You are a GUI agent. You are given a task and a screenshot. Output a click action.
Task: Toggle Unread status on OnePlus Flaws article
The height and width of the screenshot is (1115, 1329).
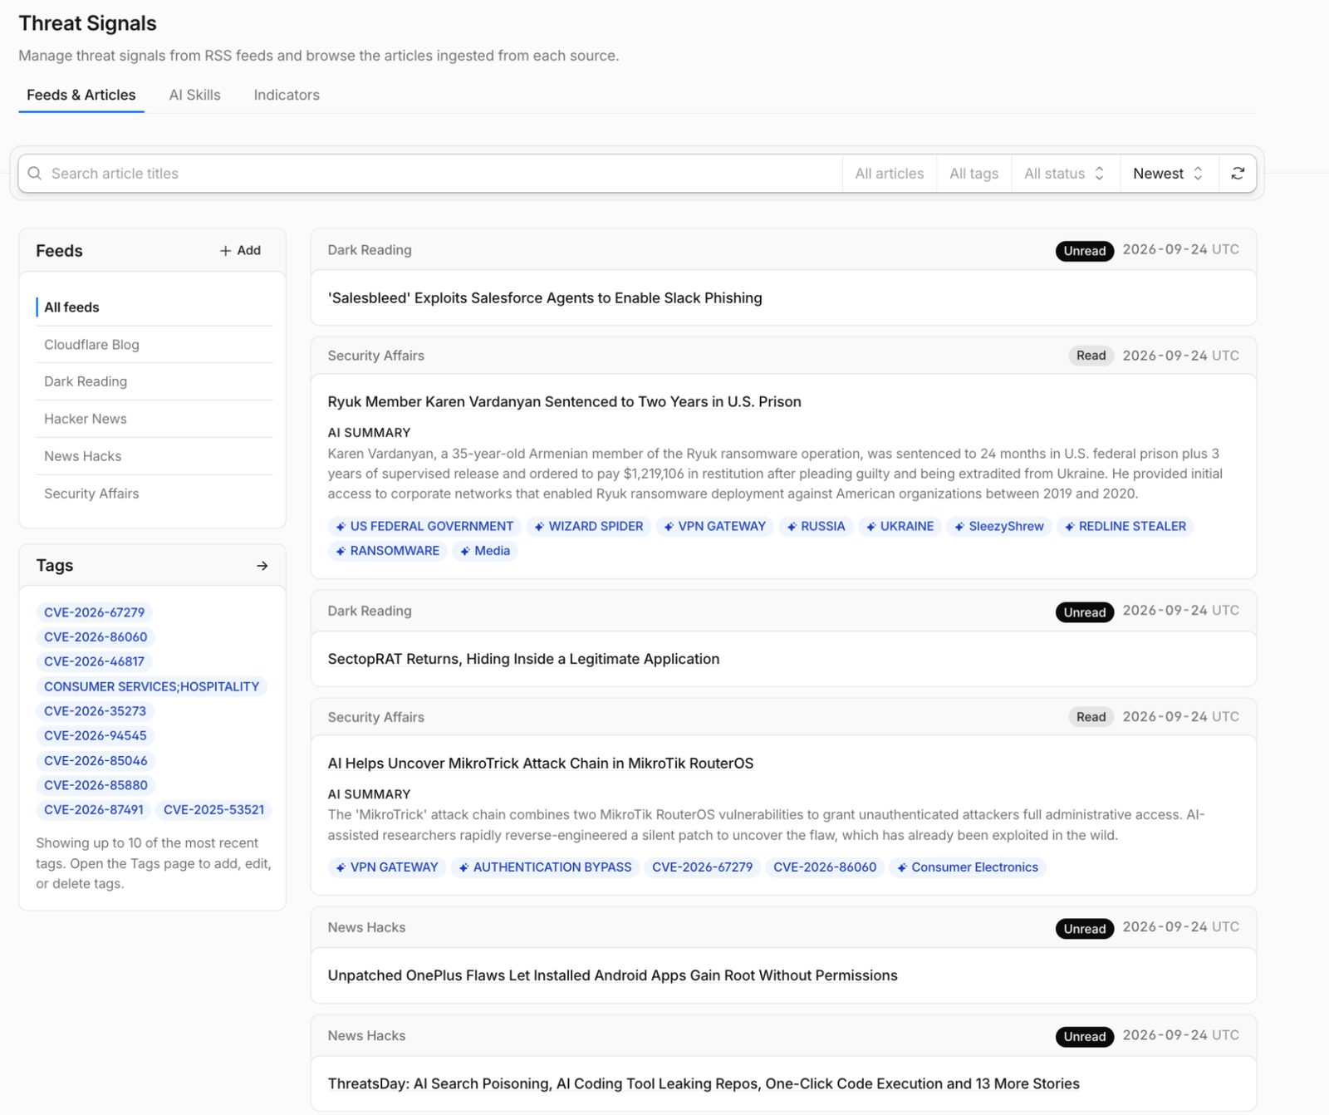pyautogui.click(x=1085, y=929)
